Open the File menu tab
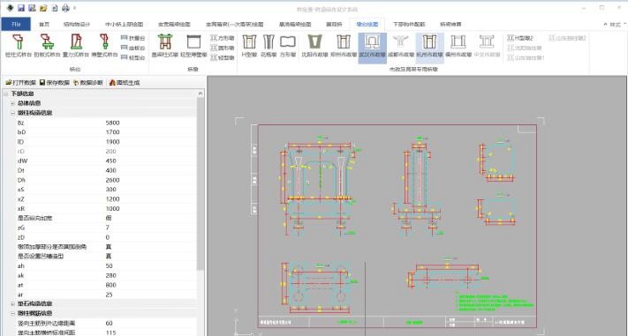Viewport: 628px width, 336px height. [16, 25]
